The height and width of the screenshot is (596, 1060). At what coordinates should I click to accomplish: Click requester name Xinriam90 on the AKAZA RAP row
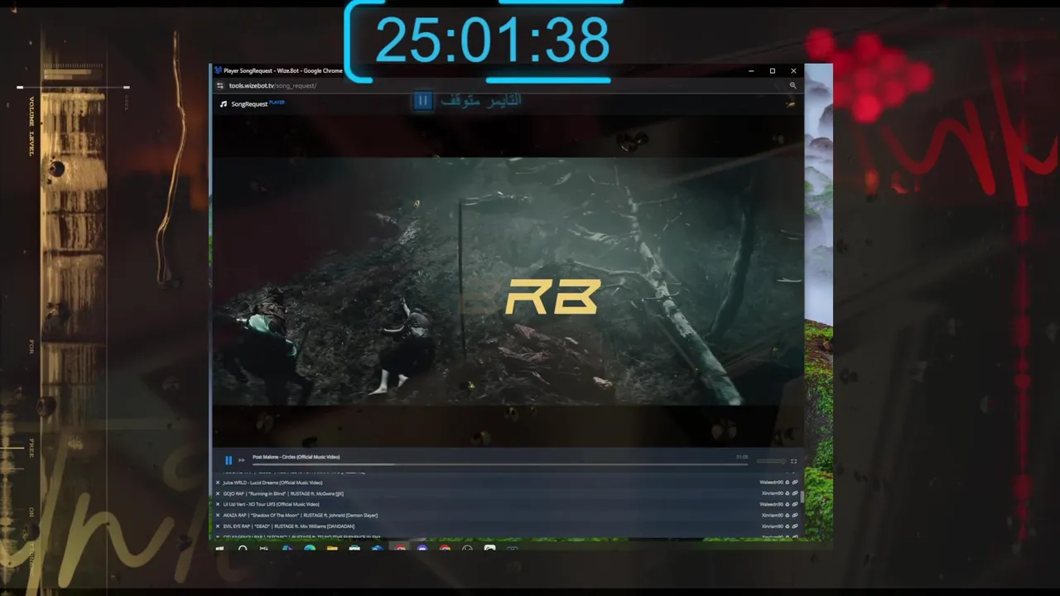[772, 515]
